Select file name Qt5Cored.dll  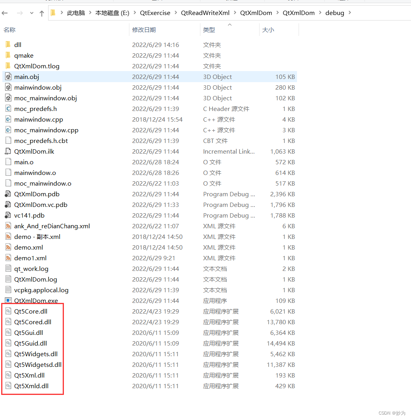[33, 322]
